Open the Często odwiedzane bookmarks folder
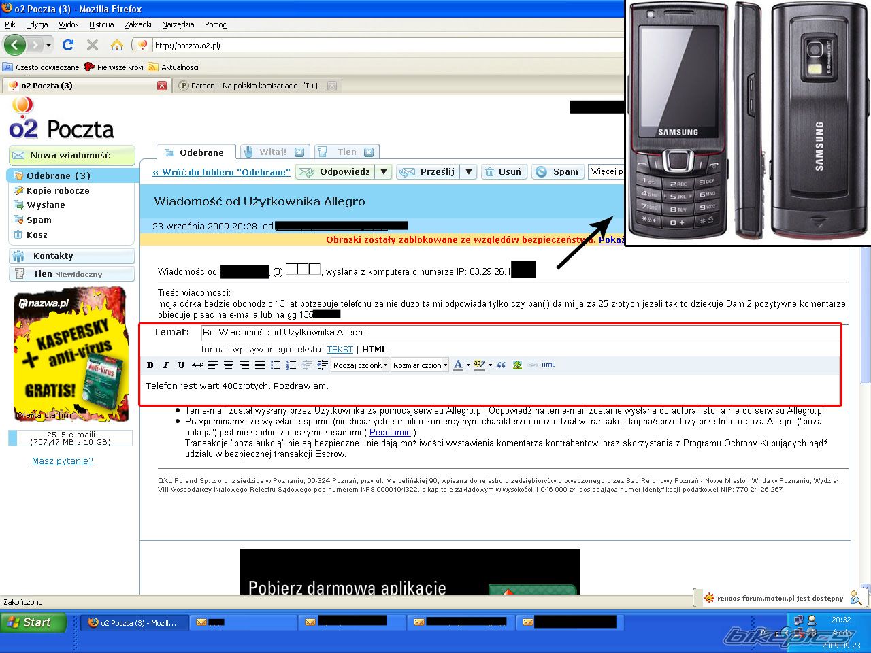Viewport: 871px width, 653px height. pos(41,67)
